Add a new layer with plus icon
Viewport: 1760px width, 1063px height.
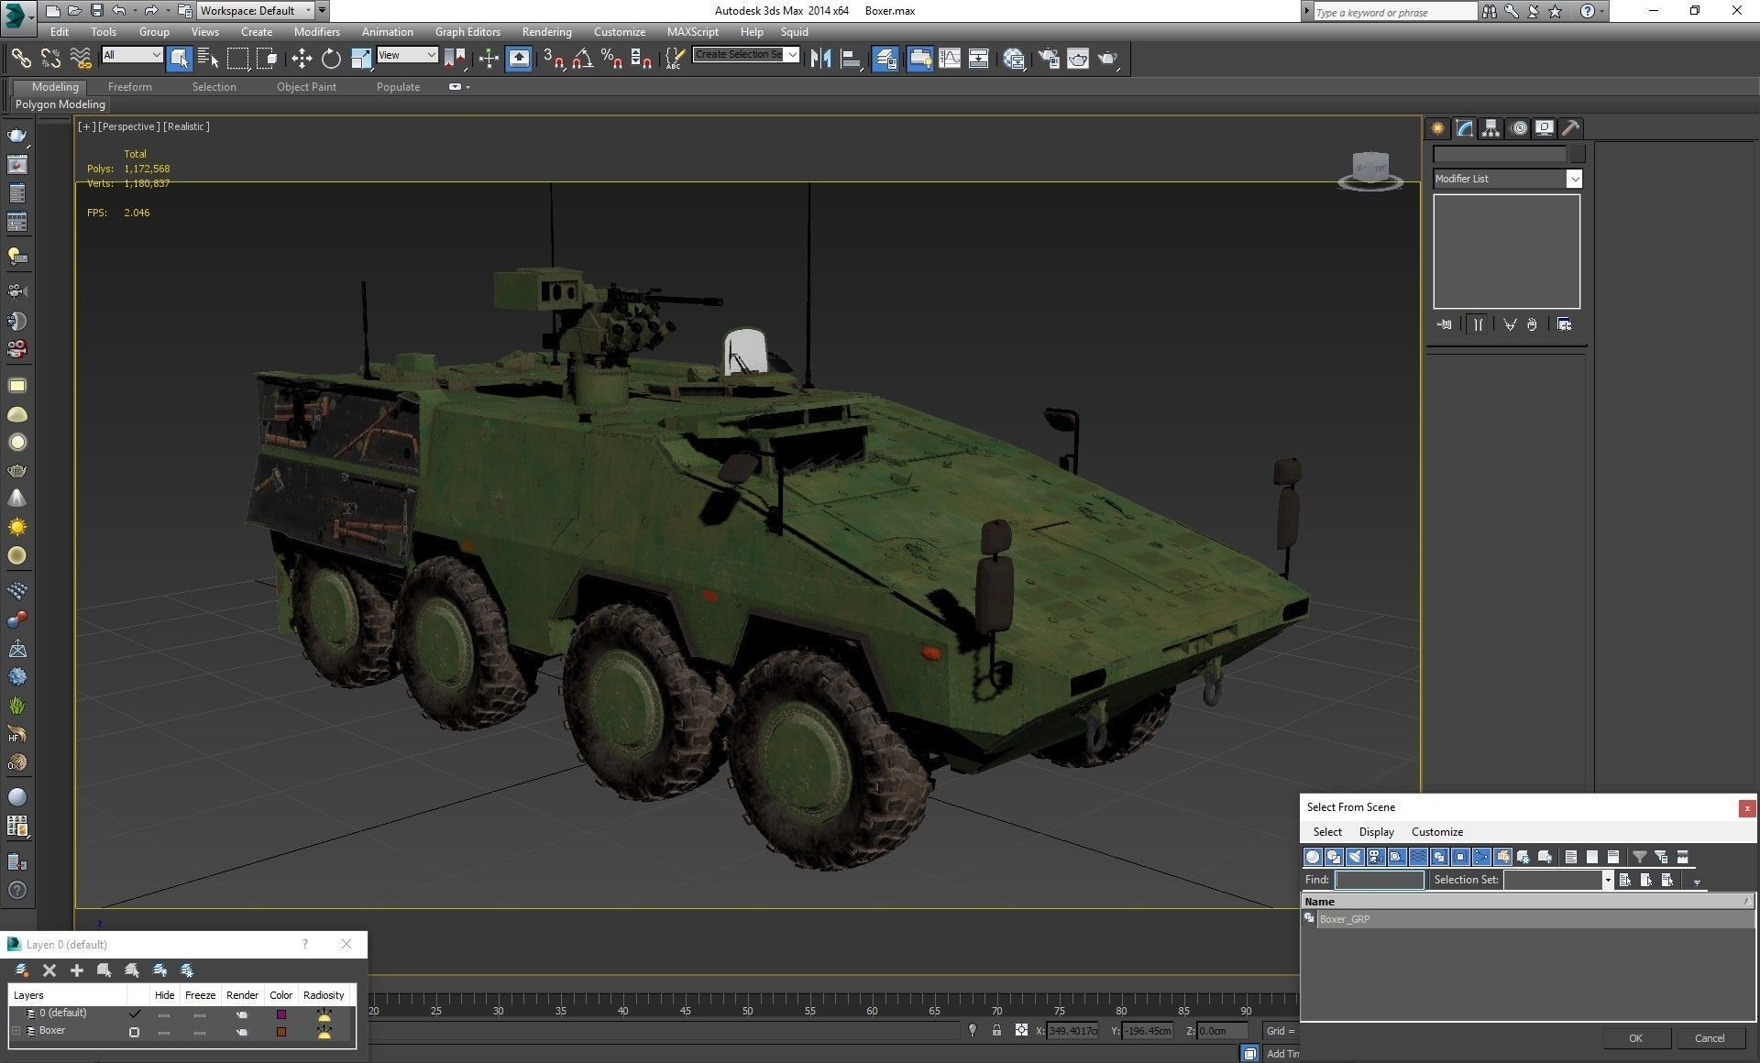click(x=77, y=970)
